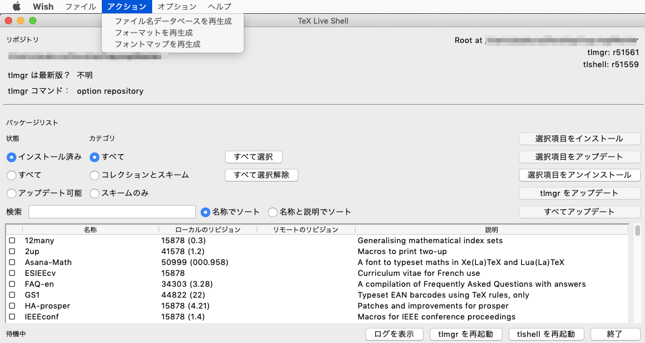
Task: Click 12many local revision 15878 (0.3)
Action: point(184,240)
